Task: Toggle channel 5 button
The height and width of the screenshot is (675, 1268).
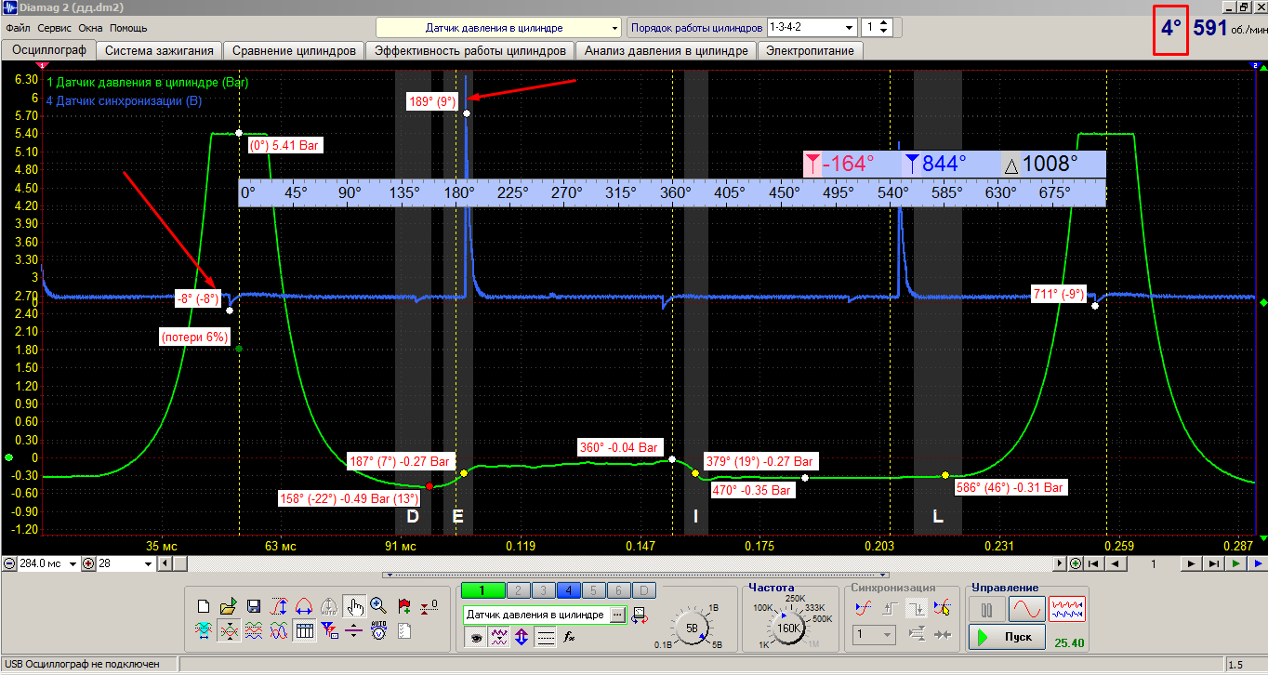Action: pos(594,590)
